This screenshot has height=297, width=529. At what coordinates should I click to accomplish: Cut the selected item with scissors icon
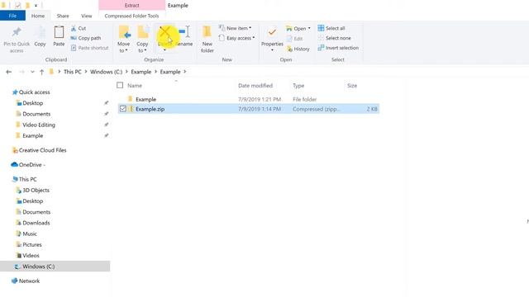click(79, 28)
